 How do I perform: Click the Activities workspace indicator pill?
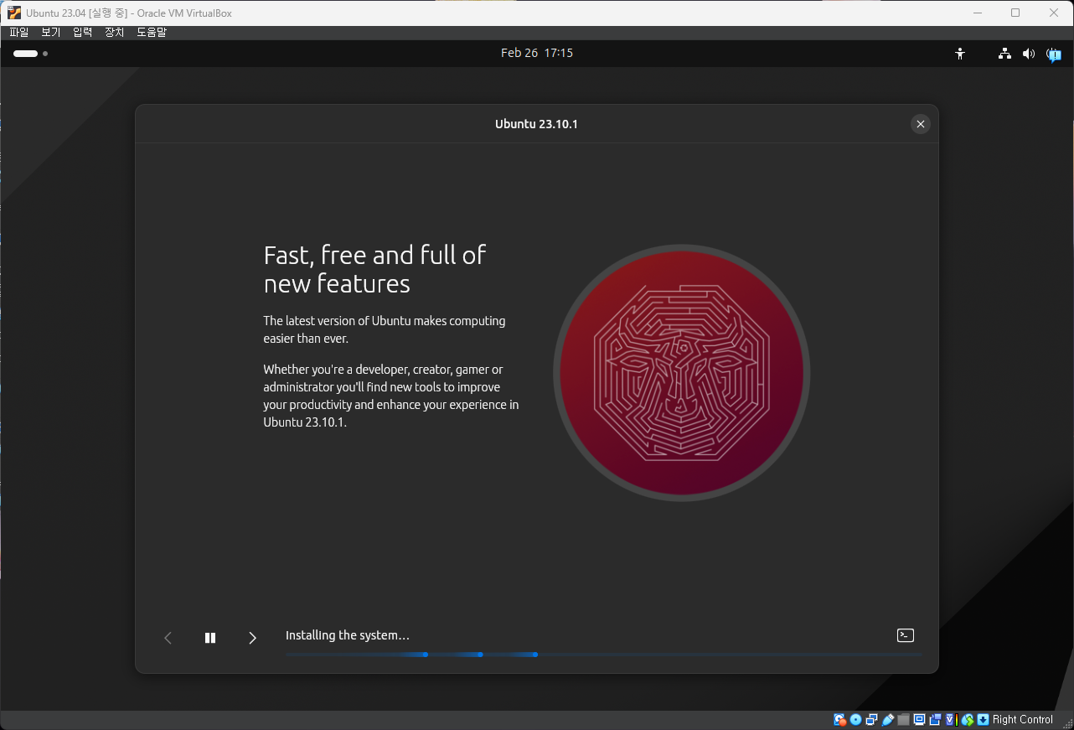(26, 54)
